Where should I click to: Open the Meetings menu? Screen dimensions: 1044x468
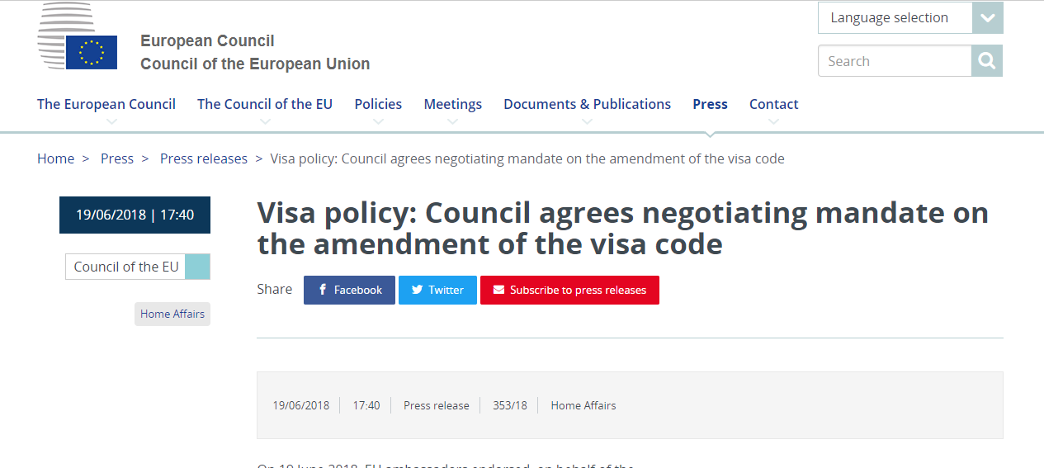pos(453,104)
